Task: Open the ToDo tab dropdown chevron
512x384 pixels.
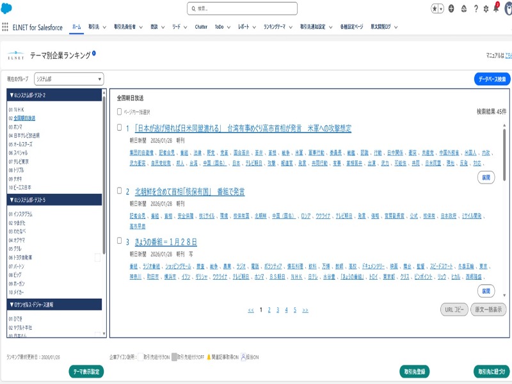Action: click(x=228, y=27)
